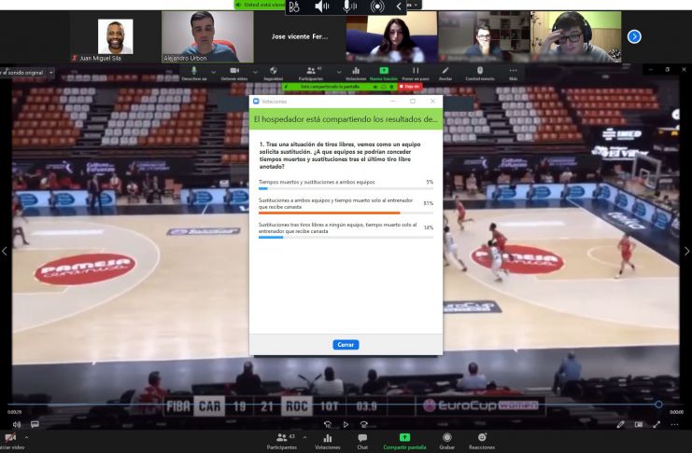Click Nueva función share option
The height and width of the screenshot is (453, 692).
384,74
